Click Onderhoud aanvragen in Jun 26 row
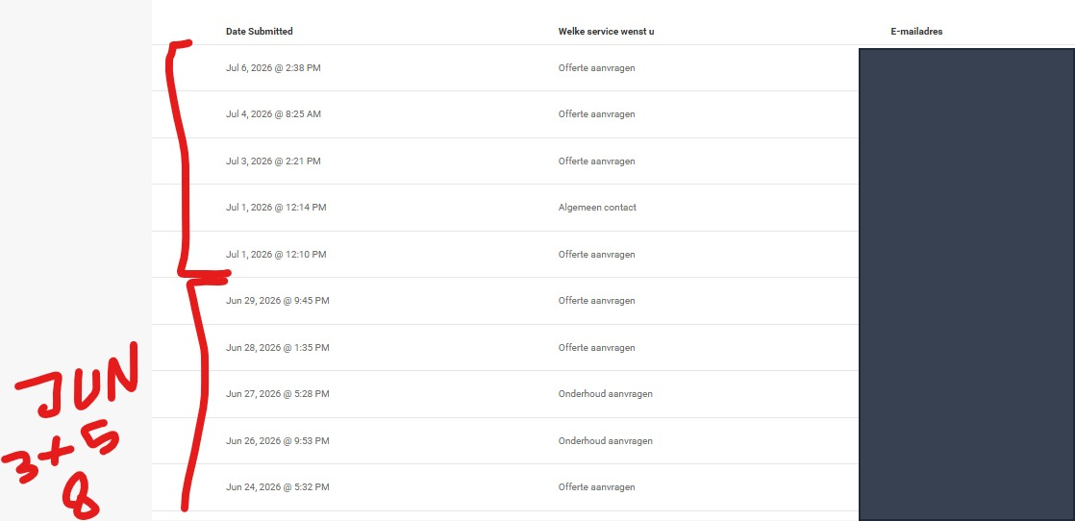Screen dimensions: 1075x521 pyautogui.click(x=606, y=441)
